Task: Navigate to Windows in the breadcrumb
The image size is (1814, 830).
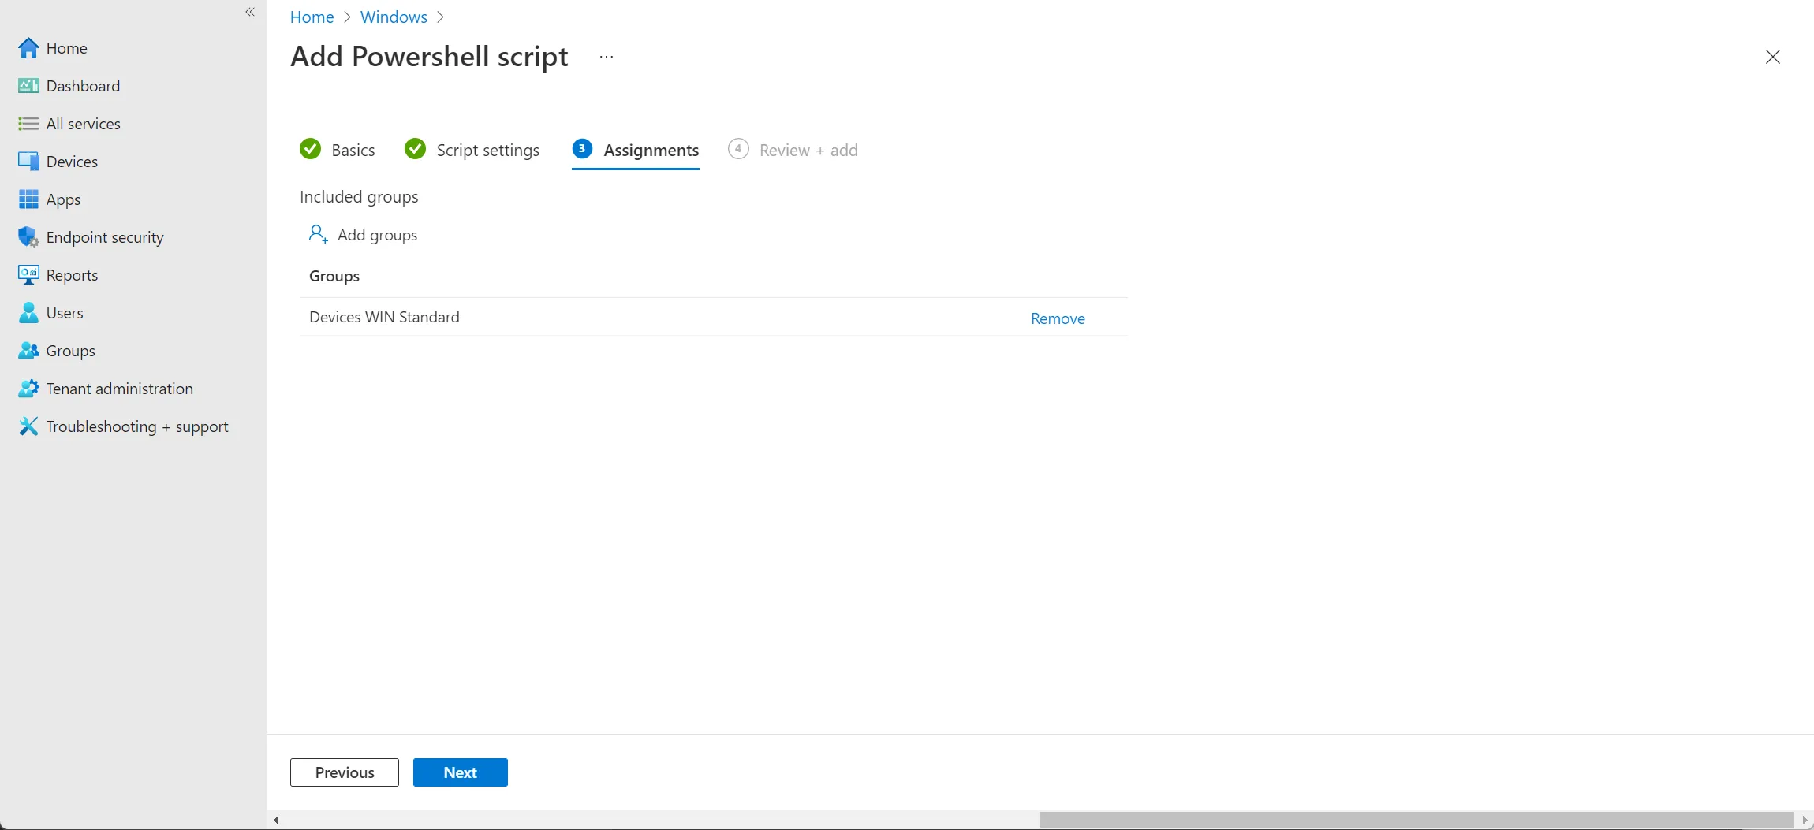Action: (x=394, y=17)
